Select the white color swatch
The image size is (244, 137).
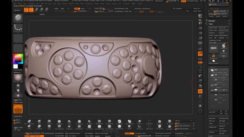tap(16, 66)
